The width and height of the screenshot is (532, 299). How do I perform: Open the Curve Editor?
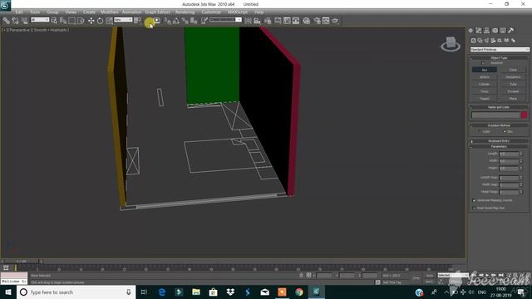click(287, 21)
